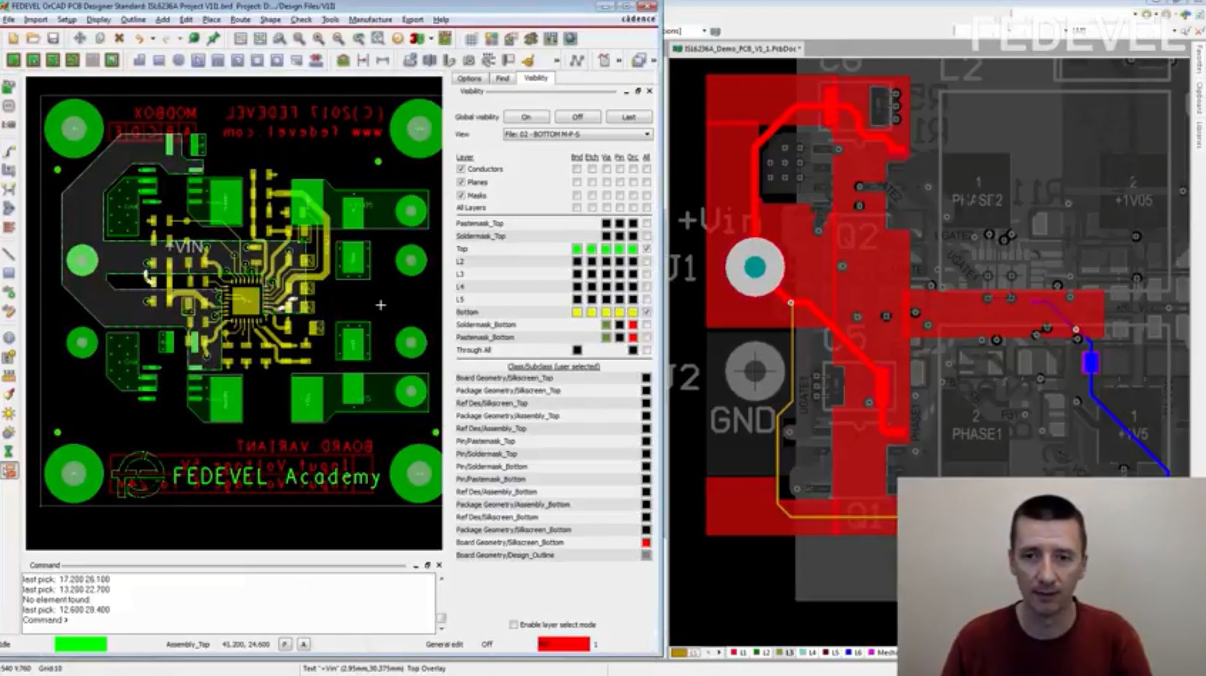1206x676 pixels.
Task: Open the View dropdown showing BOTTOM M-P-S
Action: (x=576, y=134)
